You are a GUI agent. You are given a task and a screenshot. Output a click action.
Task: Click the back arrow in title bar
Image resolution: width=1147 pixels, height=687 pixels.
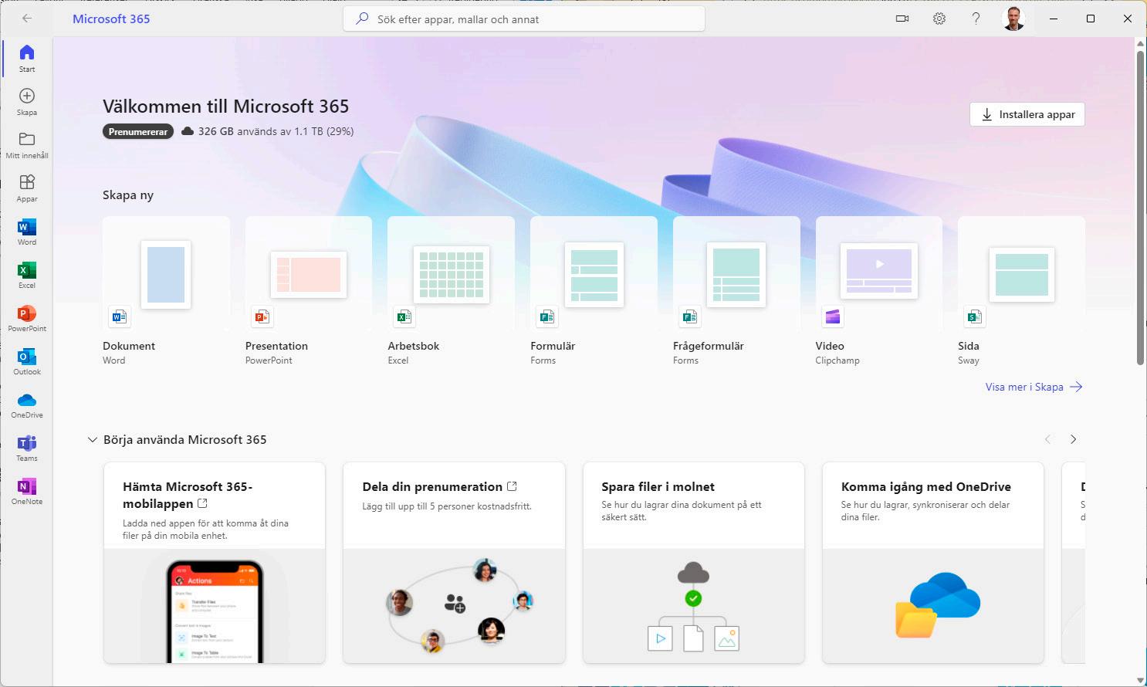coord(27,19)
